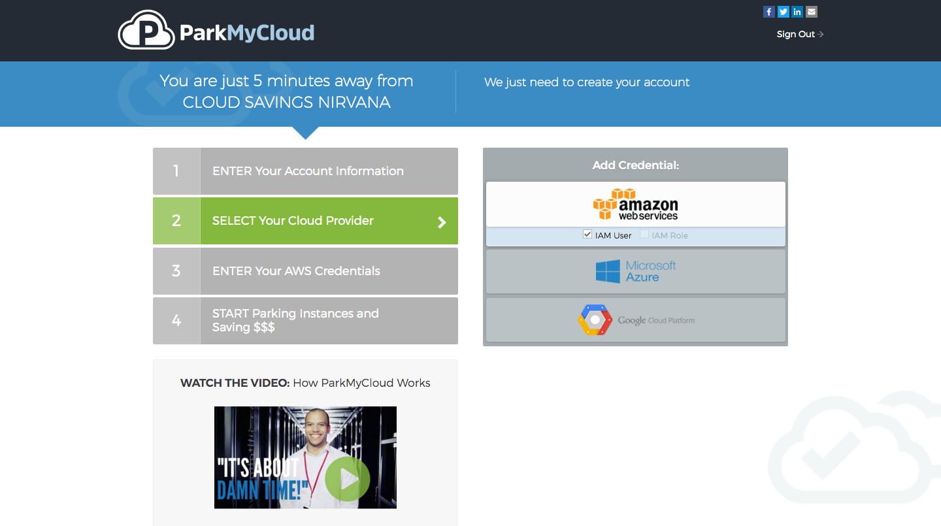Choose the Google Cloud Platform logo
Viewport: 941px width, 526px height.
pos(635,320)
